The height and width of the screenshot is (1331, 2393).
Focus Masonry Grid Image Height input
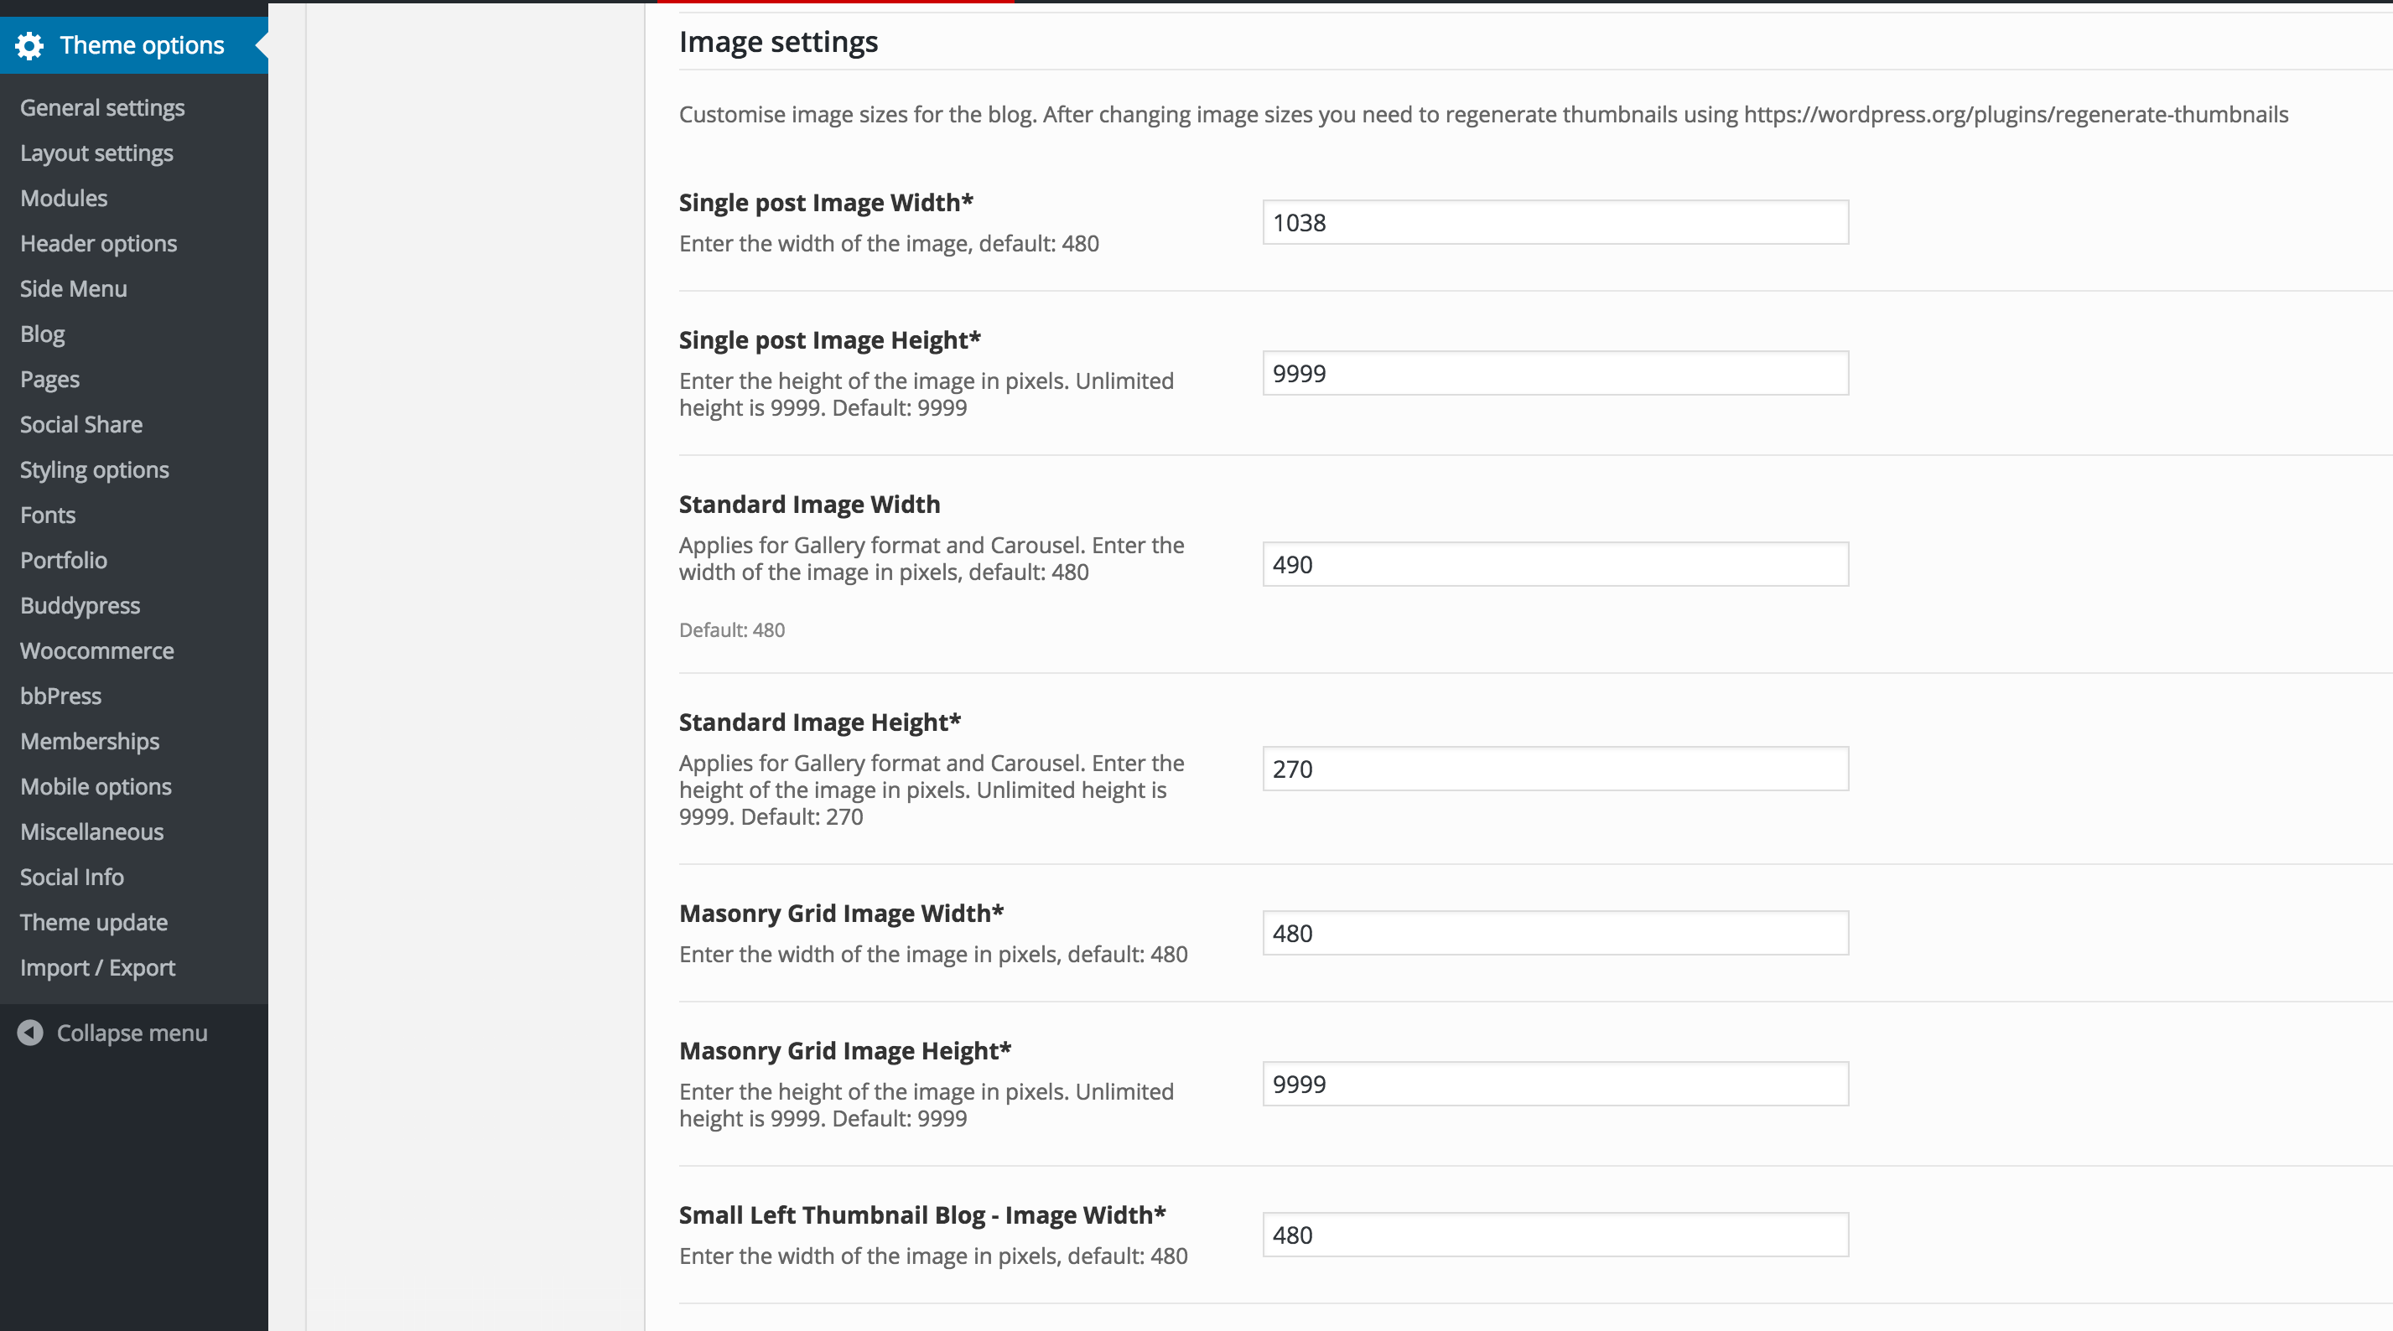(1555, 1084)
